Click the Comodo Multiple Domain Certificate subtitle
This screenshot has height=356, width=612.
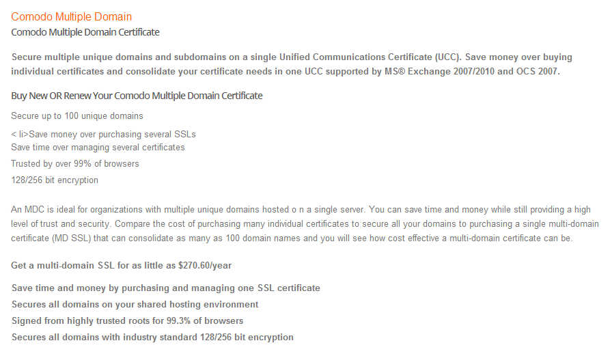pyautogui.click(x=85, y=32)
